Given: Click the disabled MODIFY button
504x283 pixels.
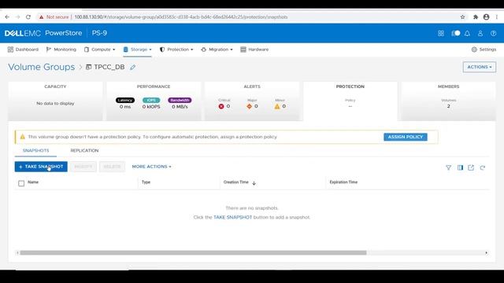Looking at the screenshot, I should 83,167.
